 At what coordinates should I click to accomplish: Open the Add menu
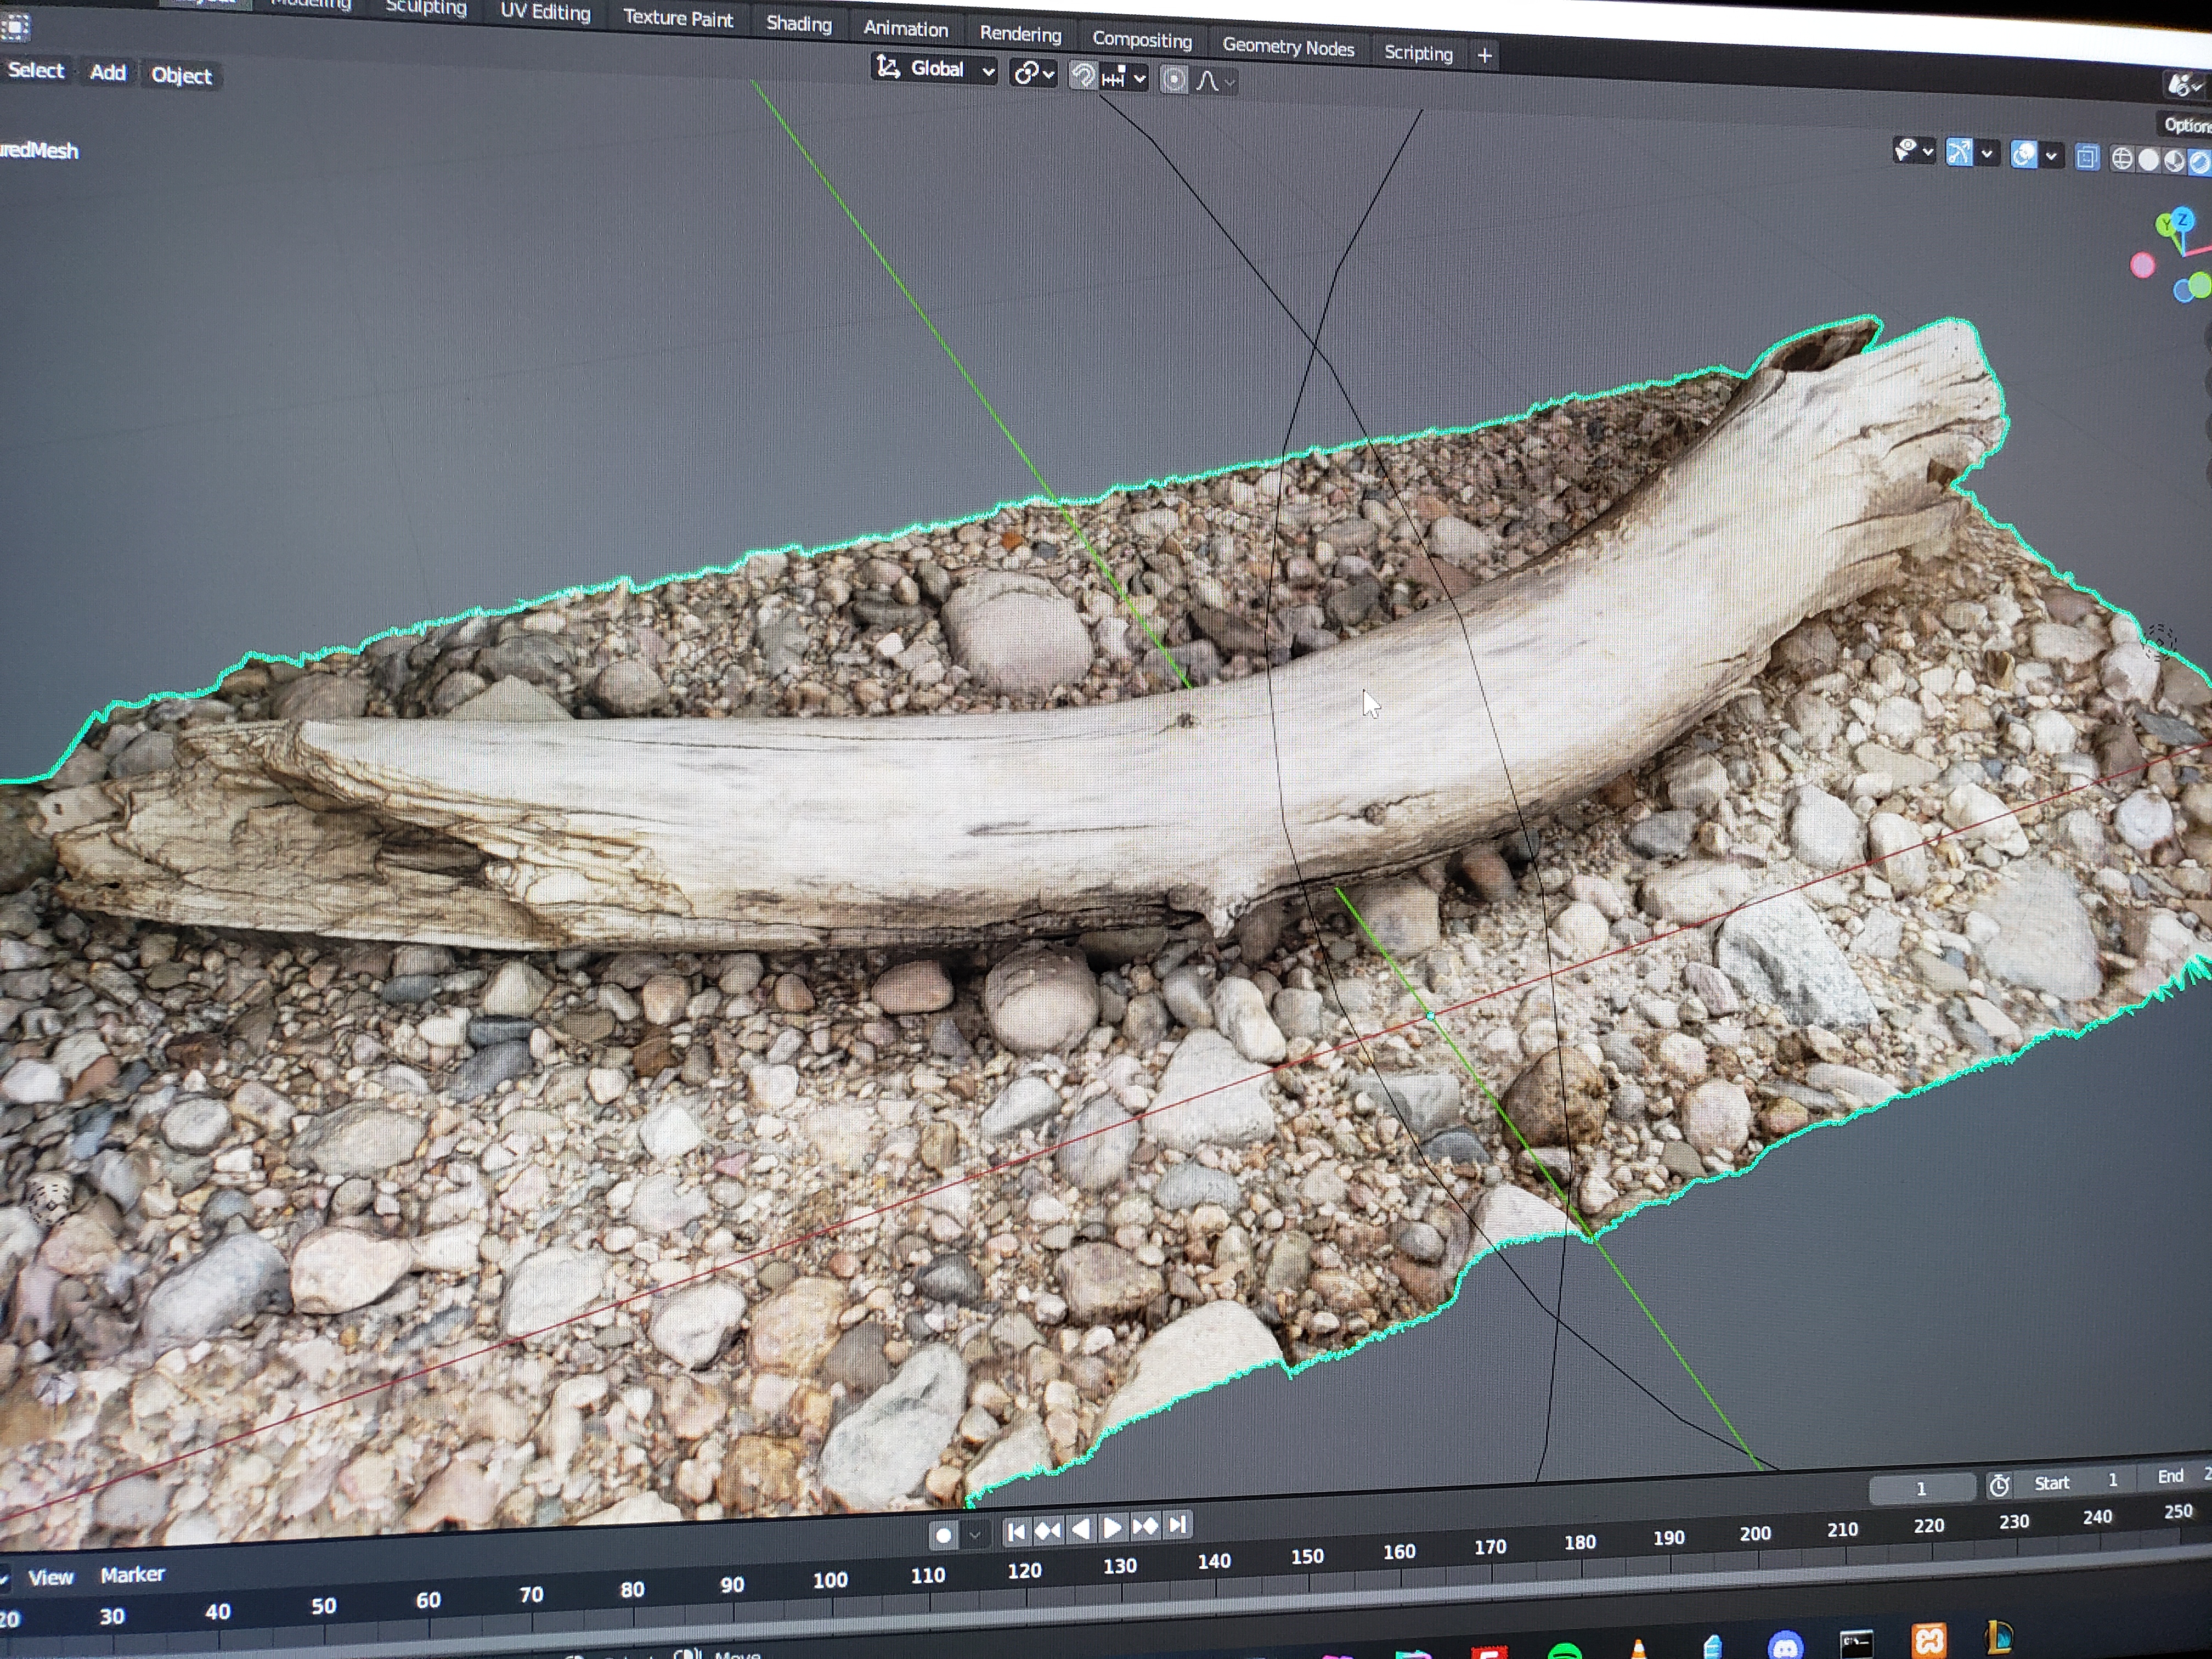coord(108,72)
